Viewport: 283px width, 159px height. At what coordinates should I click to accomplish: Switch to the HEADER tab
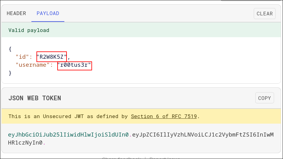pyautogui.click(x=16, y=14)
